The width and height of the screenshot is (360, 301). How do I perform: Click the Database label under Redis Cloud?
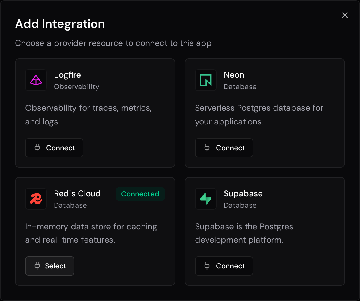pos(70,205)
